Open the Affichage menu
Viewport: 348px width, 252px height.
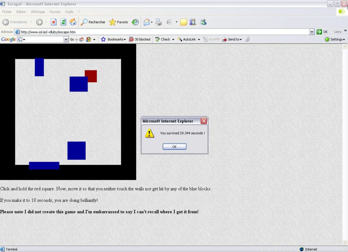click(x=38, y=12)
